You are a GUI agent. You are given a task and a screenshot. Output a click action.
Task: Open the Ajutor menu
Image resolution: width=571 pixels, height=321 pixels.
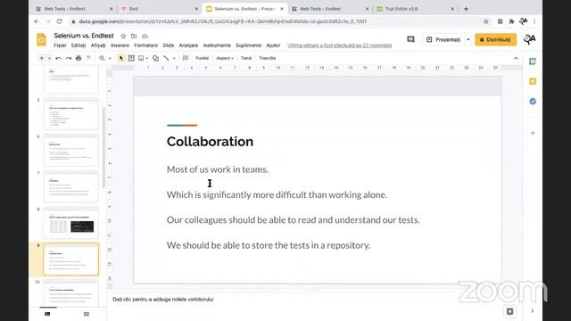click(x=273, y=45)
